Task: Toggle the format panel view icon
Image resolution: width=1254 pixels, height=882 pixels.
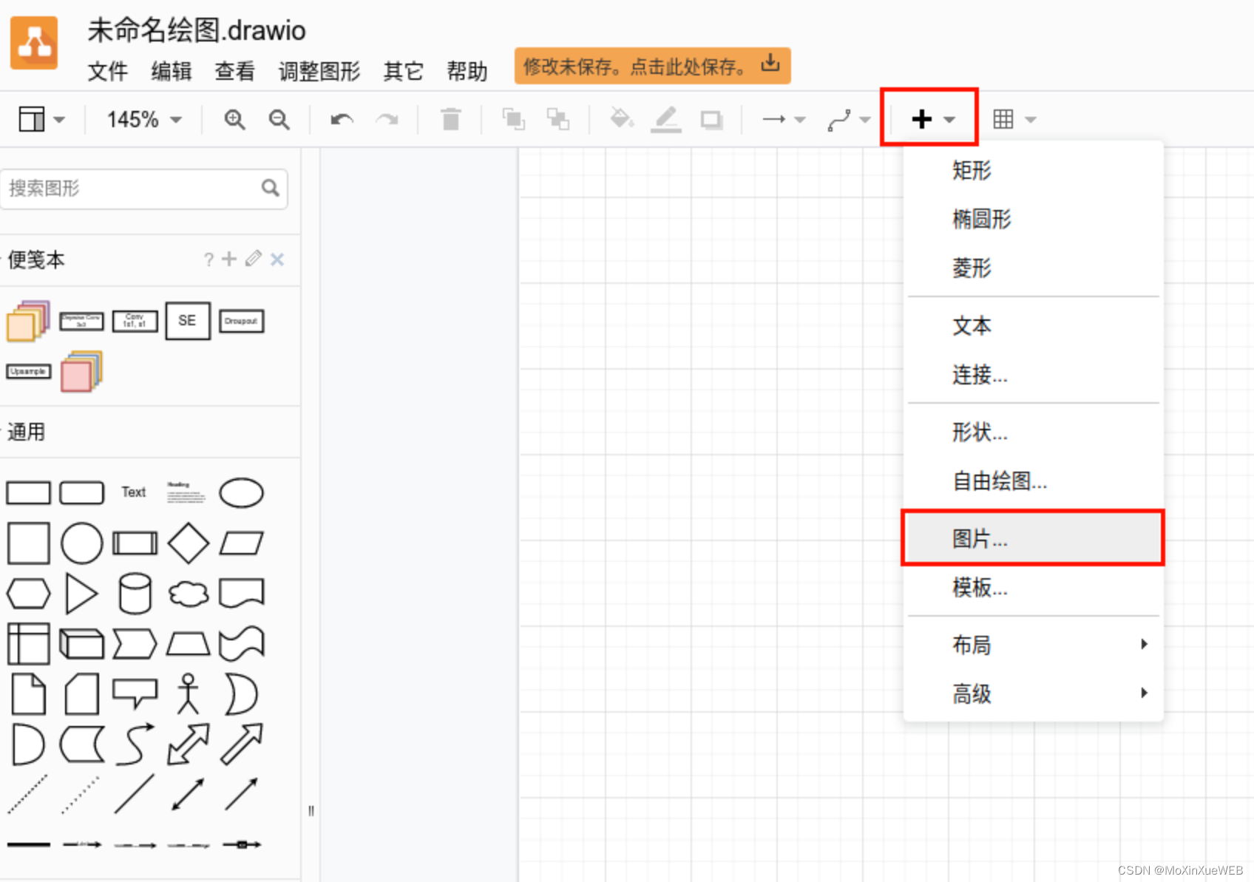Action: pos(33,118)
